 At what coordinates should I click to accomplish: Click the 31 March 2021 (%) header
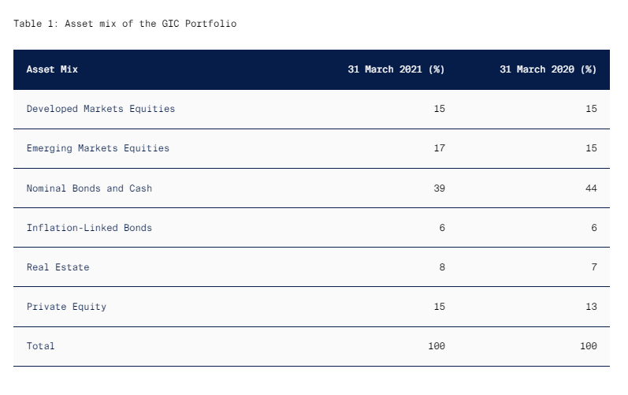click(x=396, y=69)
